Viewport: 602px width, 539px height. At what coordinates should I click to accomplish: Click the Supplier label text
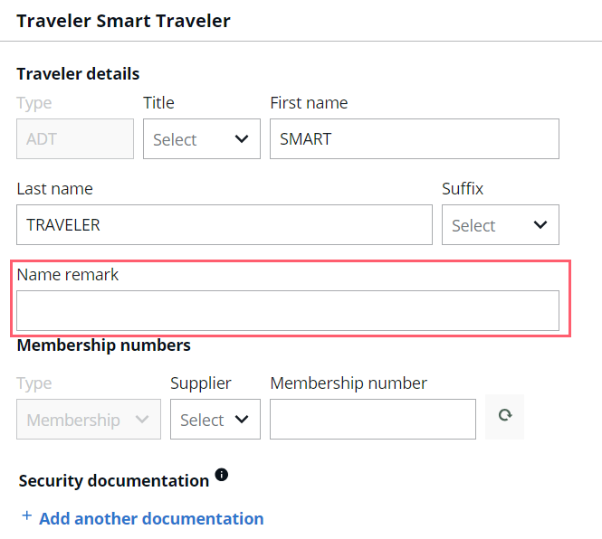coord(201,383)
